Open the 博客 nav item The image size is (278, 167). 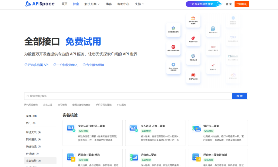tap(109, 4)
